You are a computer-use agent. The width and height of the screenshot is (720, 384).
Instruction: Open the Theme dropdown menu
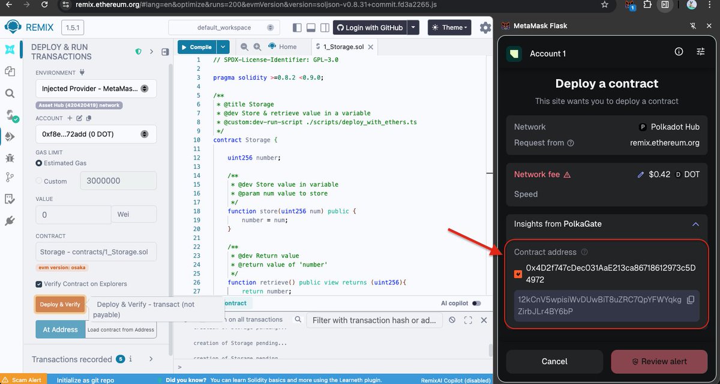pyautogui.click(x=449, y=27)
